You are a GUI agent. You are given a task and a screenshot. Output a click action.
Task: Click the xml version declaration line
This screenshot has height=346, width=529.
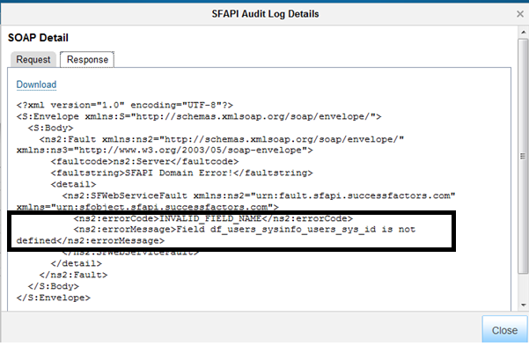click(124, 105)
